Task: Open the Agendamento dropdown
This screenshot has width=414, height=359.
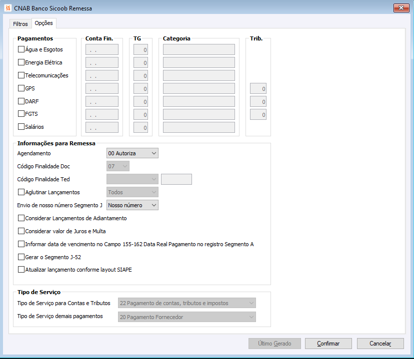Action: coord(132,153)
